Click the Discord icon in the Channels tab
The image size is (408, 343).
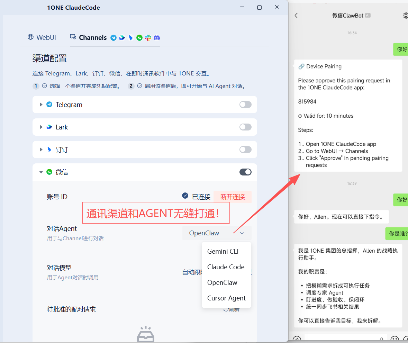pyautogui.click(x=157, y=38)
